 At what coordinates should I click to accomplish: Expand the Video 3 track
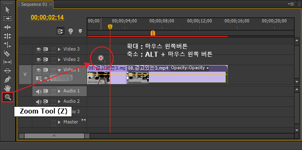click(x=59, y=49)
